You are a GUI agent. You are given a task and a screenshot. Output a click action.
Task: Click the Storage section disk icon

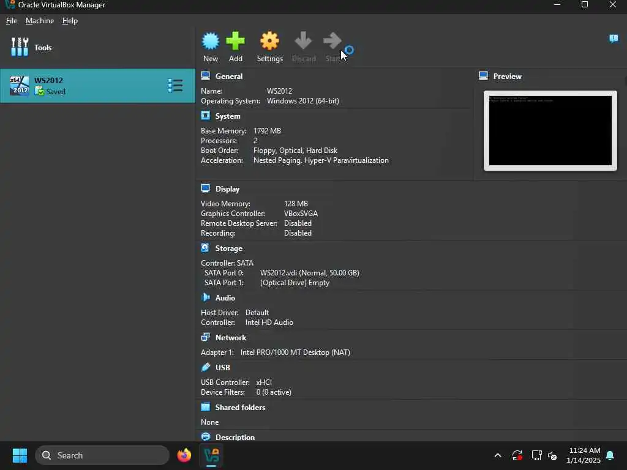click(205, 248)
